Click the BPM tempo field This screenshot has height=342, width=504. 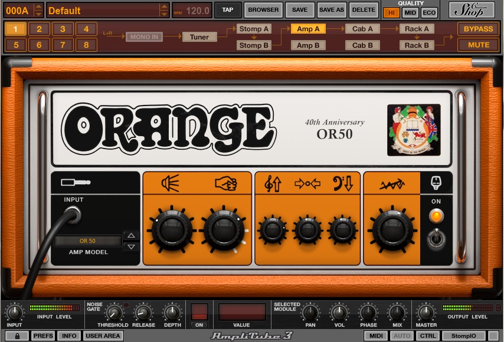click(192, 11)
